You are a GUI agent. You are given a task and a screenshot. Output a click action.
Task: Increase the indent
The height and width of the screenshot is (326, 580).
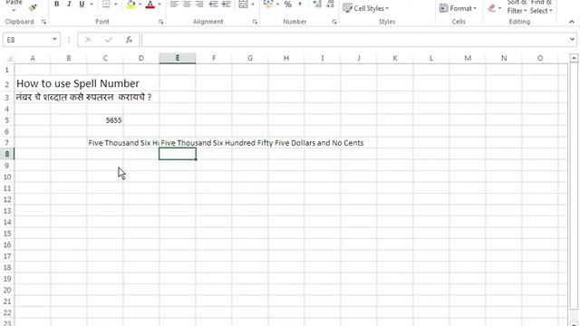226,4
